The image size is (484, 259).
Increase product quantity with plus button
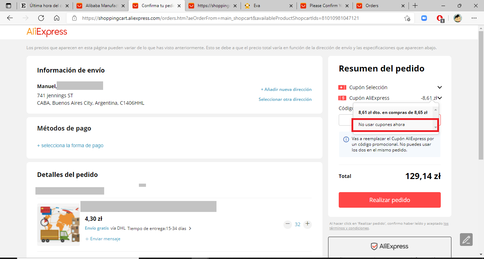pyautogui.click(x=308, y=224)
